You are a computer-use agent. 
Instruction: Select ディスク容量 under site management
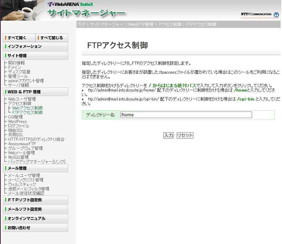pos(19,72)
